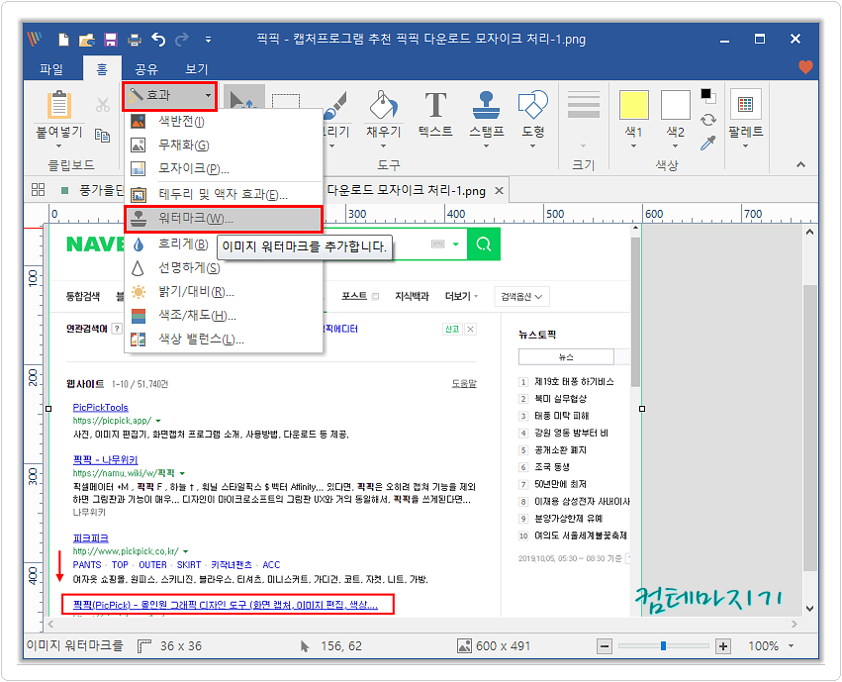Save using the floppy disk icon
842x682 pixels.
click(111, 40)
